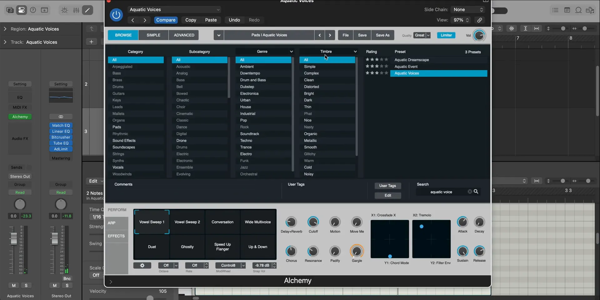
Task: Click the User Tags button
Action: [387, 186]
